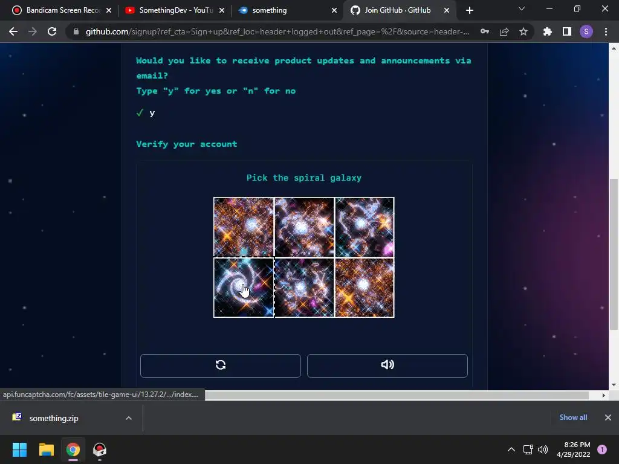Select the top-left orange star cluster tile
The image size is (619, 464).
pos(244,227)
